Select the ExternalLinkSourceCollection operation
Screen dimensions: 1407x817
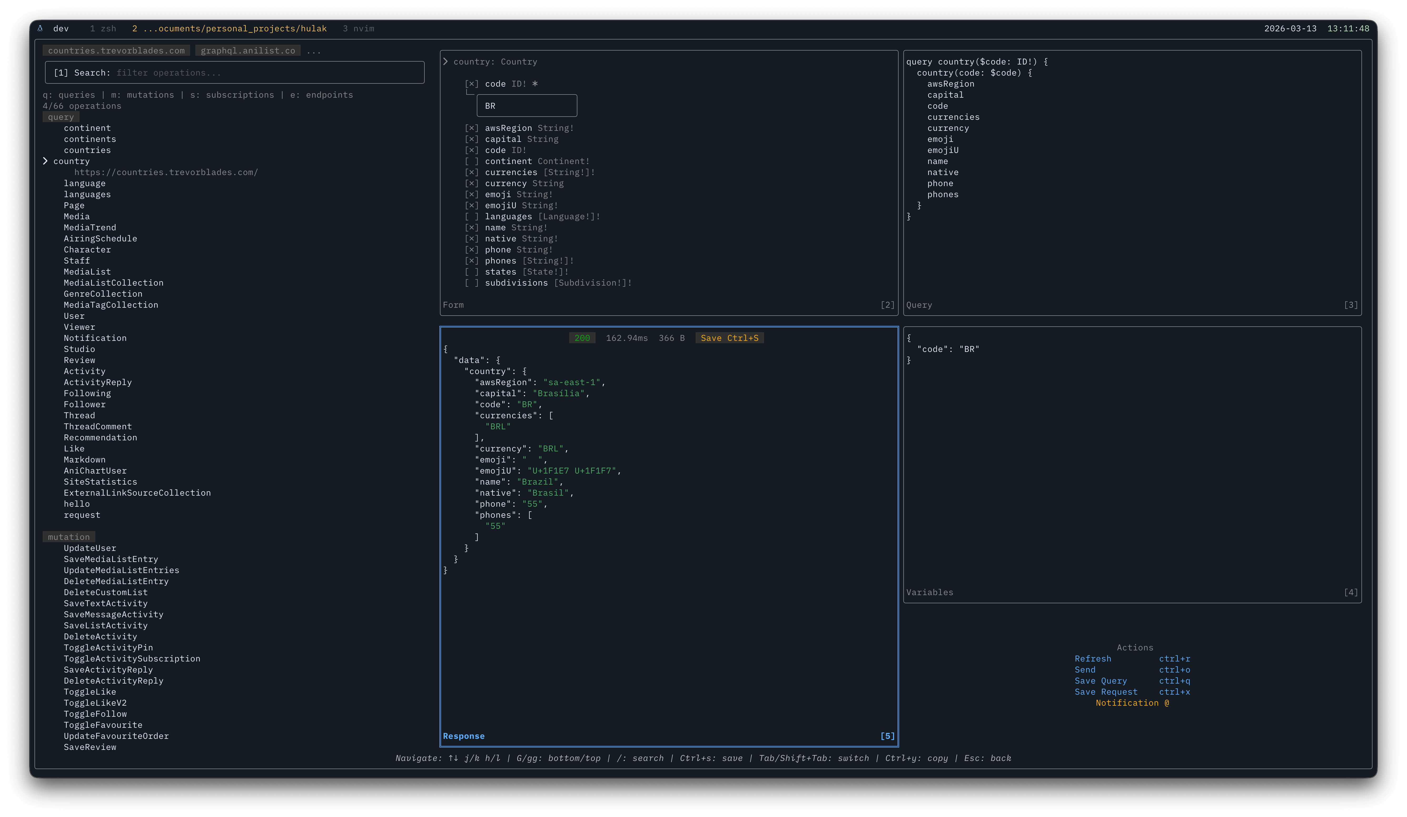pos(137,493)
